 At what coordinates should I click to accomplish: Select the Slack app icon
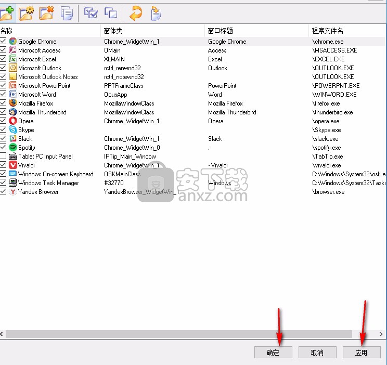(x=13, y=138)
